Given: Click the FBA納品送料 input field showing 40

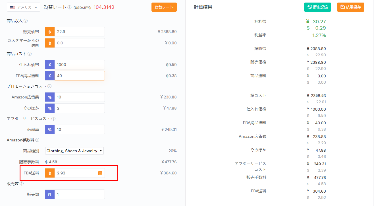Looking at the screenshot, I should (x=80, y=76).
